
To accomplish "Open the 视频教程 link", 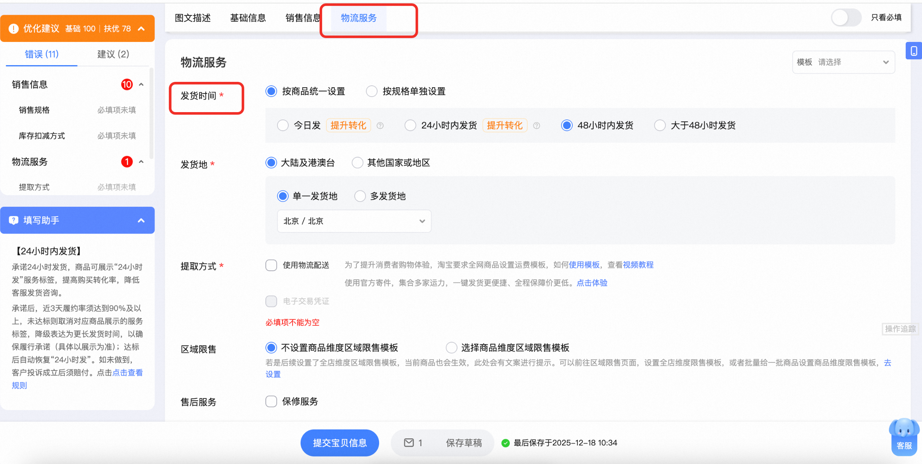I will pos(638,265).
